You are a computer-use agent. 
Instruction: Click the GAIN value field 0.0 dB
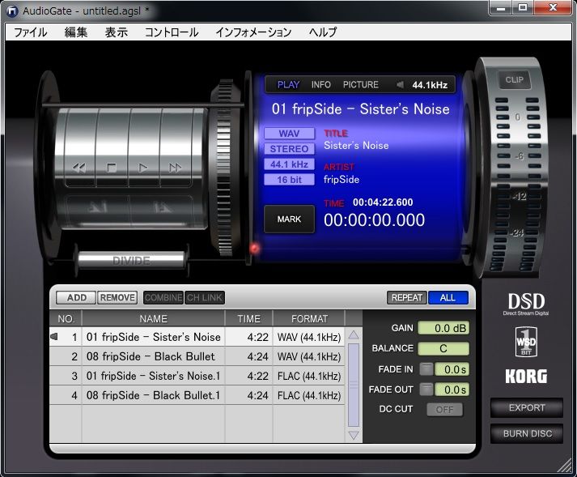click(x=443, y=328)
